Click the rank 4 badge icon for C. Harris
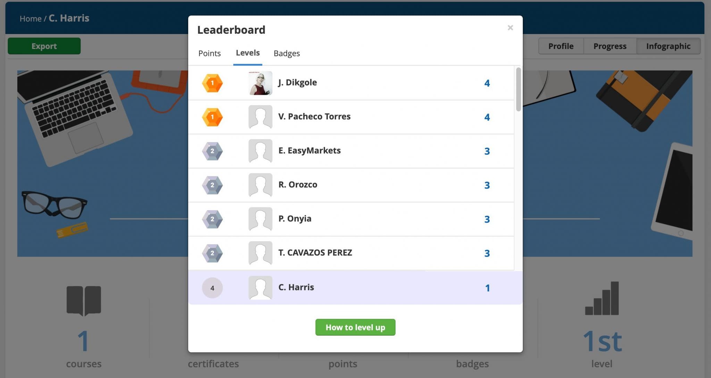The width and height of the screenshot is (711, 378). [212, 287]
